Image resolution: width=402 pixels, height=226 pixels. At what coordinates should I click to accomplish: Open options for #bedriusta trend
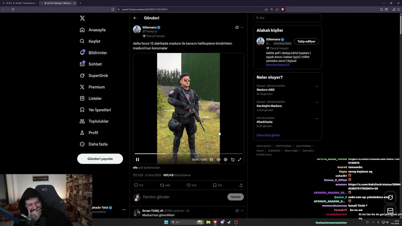(317, 119)
